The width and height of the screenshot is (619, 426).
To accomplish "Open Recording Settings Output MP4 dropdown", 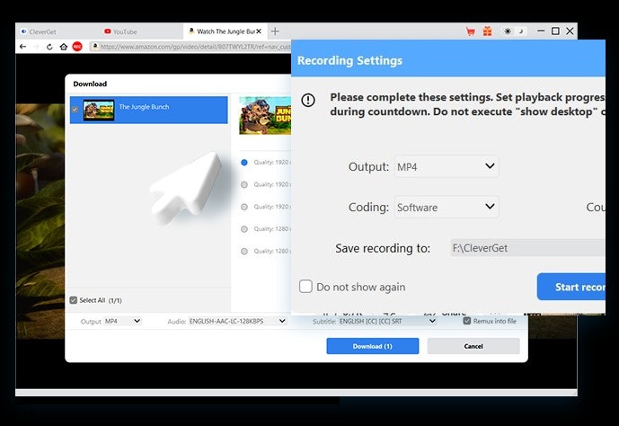I will [x=447, y=166].
